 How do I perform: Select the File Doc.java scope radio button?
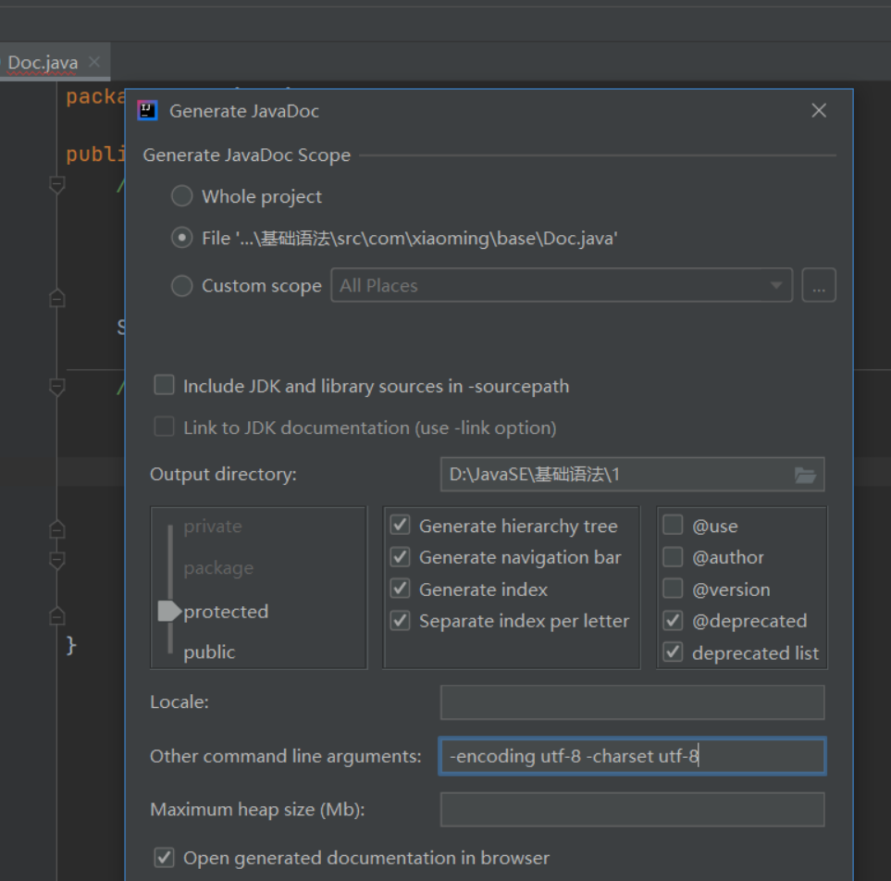click(182, 238)
